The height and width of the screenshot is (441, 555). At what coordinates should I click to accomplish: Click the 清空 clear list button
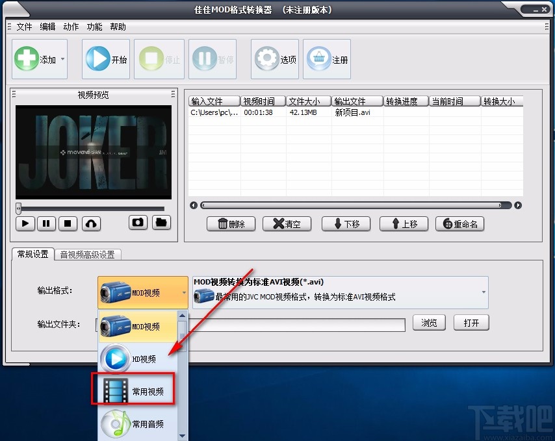[x=287, y=224]
